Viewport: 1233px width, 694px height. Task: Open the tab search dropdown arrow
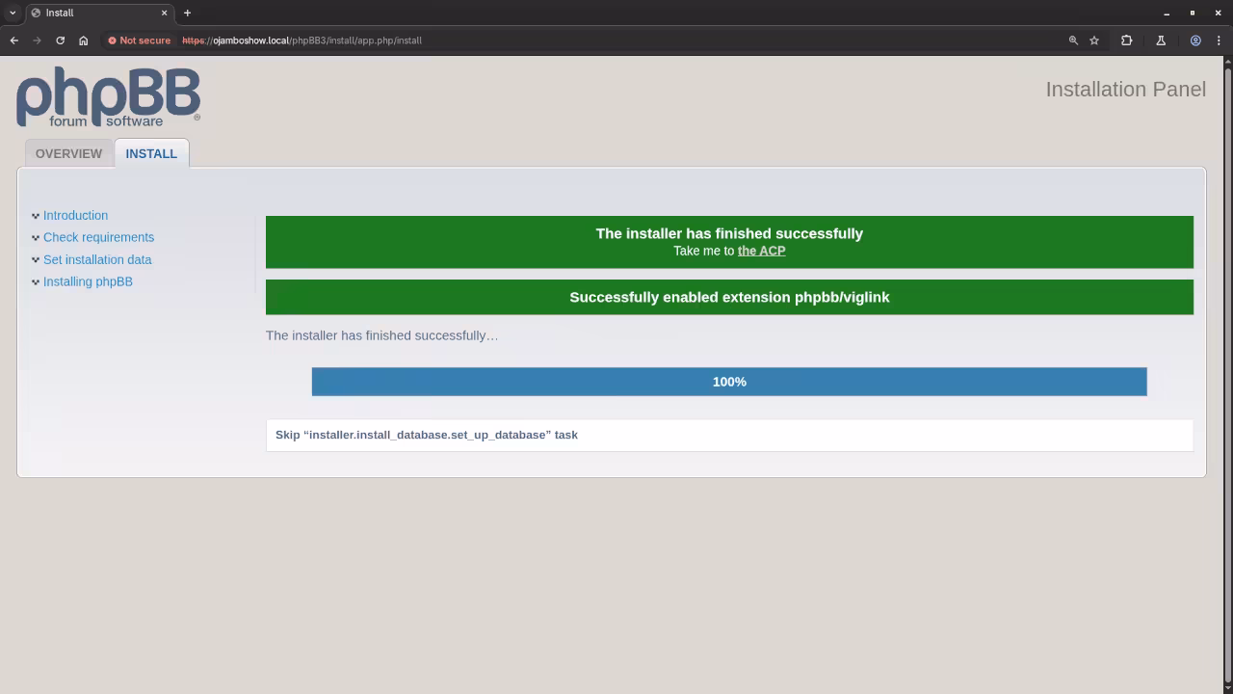click(13, 13)
